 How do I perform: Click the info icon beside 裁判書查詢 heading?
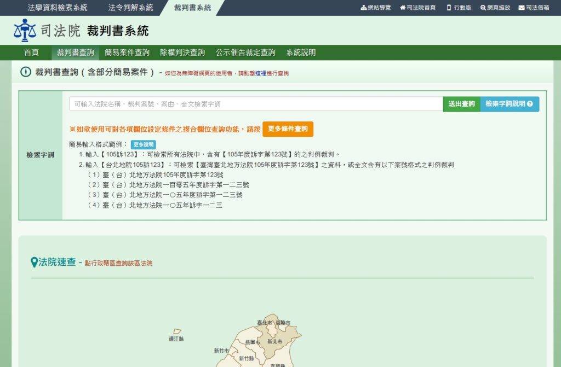[x=26, y=72]
